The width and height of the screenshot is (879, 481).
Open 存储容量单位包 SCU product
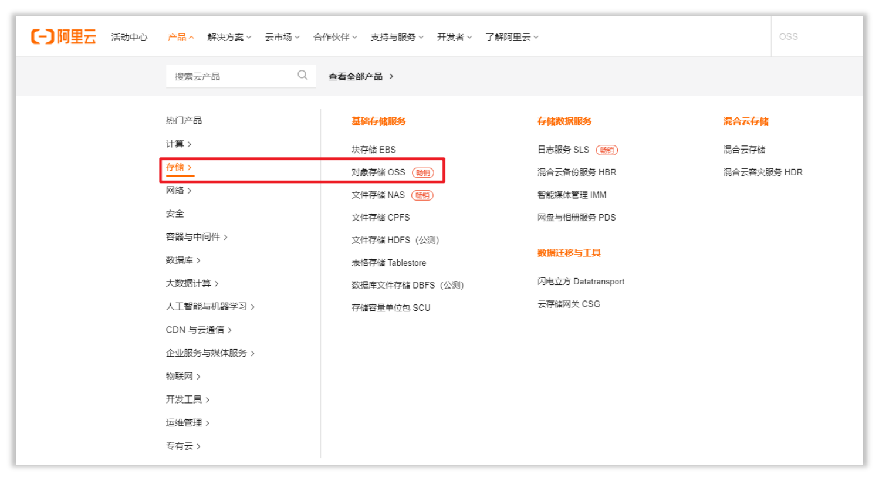(391, 307)
